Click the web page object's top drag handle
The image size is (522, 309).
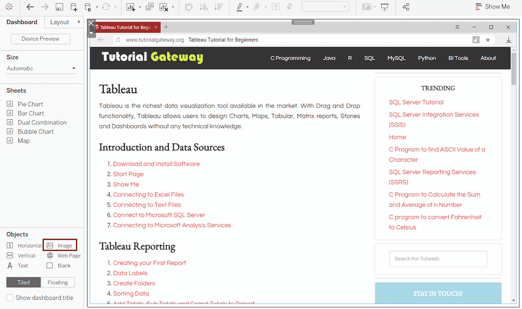click(303, 22)
